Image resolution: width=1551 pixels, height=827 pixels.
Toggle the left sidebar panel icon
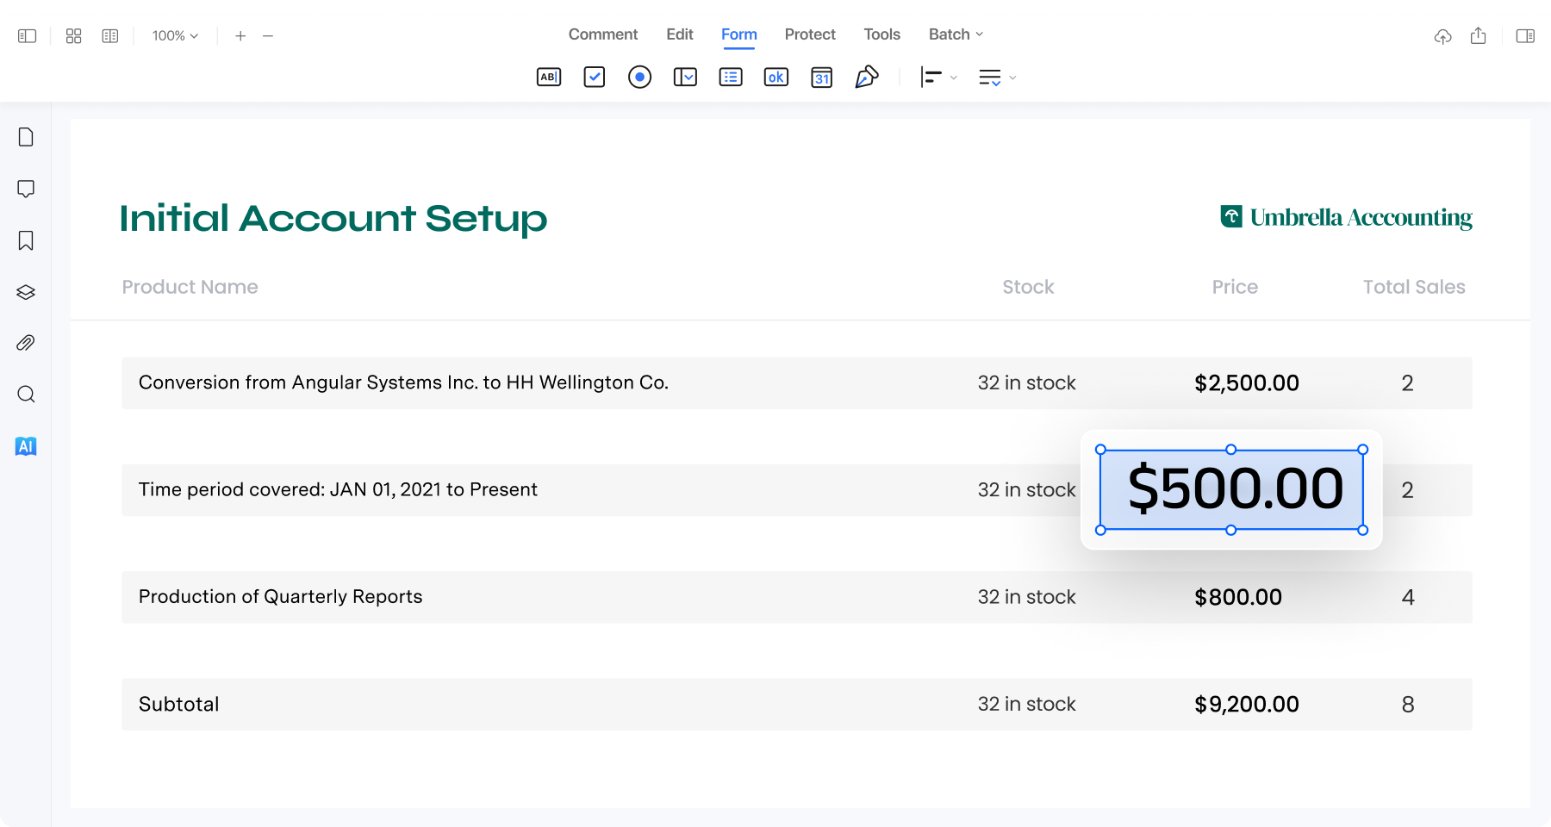[28, 36]
